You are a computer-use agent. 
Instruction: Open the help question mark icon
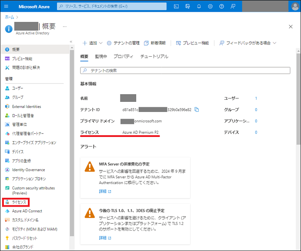tap(222, 6)
